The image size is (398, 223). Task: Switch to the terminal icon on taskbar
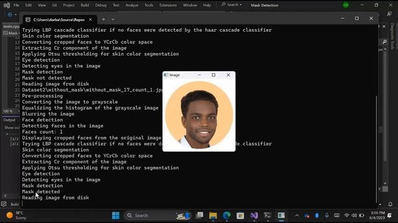point(267,216)
